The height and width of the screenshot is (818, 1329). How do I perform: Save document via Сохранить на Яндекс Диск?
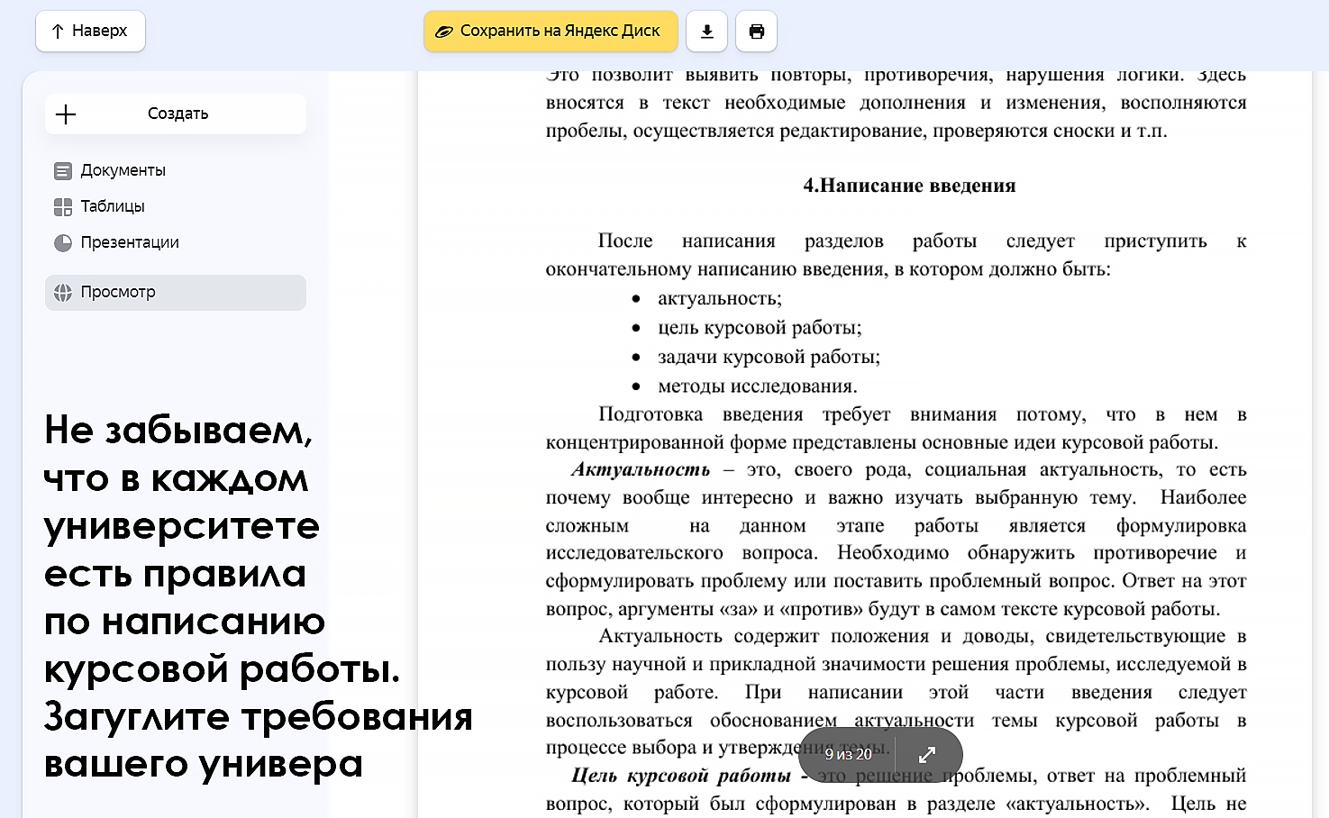(551, 32)
